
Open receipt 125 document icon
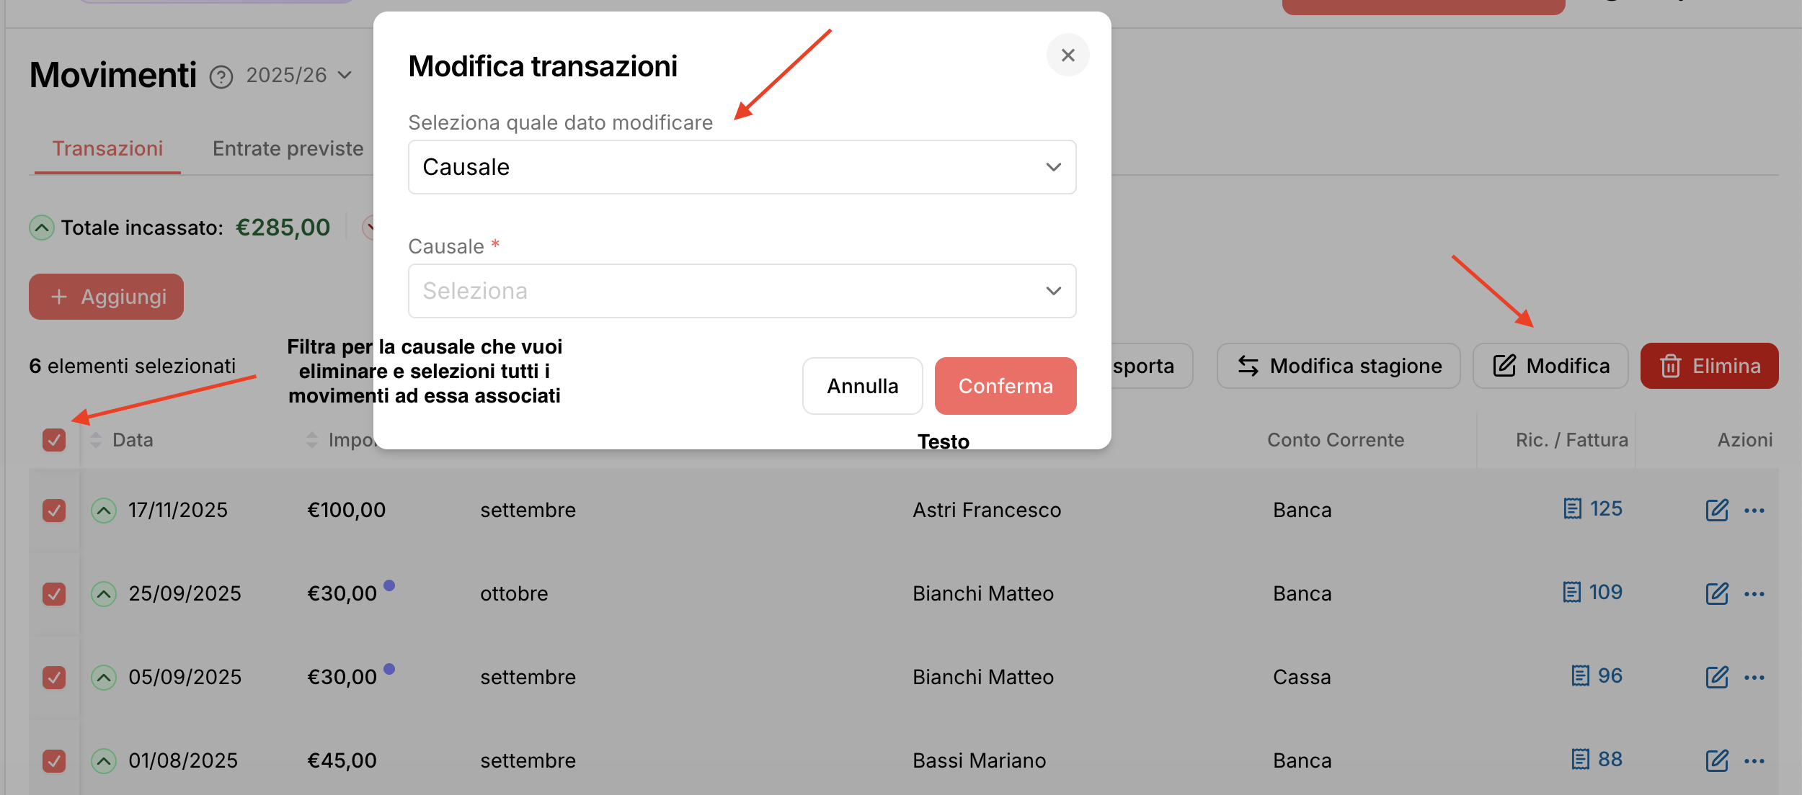tap(1572, 508)
